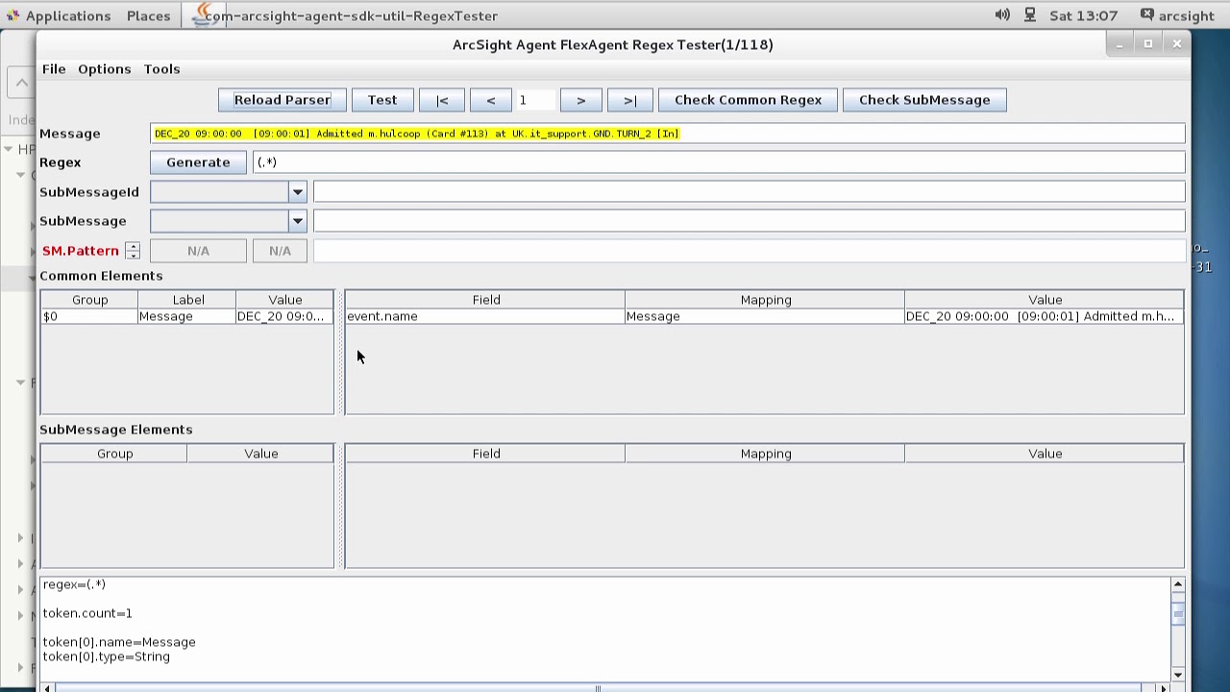Click the Group column header in Common Elements

[89, 300]
